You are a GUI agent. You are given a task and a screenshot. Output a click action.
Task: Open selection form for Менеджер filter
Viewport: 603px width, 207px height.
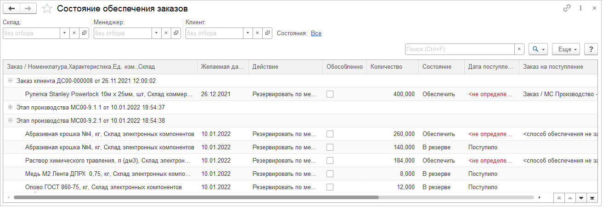click(x=176, y=33)
